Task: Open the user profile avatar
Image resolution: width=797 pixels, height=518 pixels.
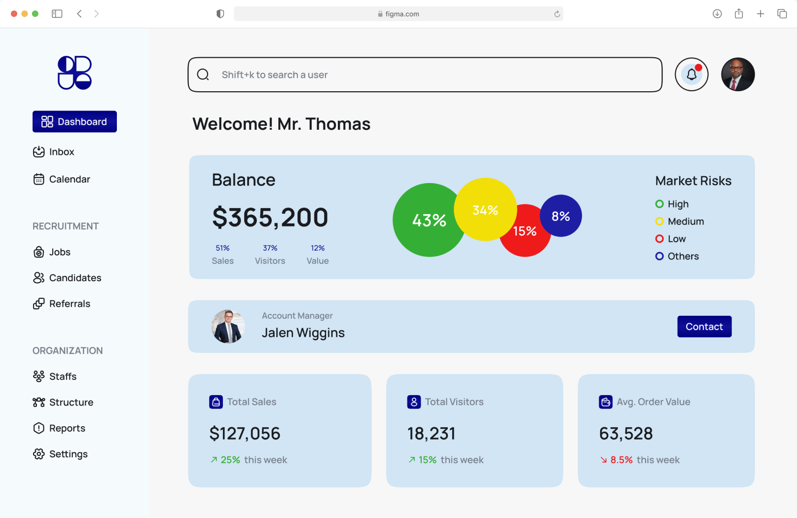Action: [x=738, y=74]
